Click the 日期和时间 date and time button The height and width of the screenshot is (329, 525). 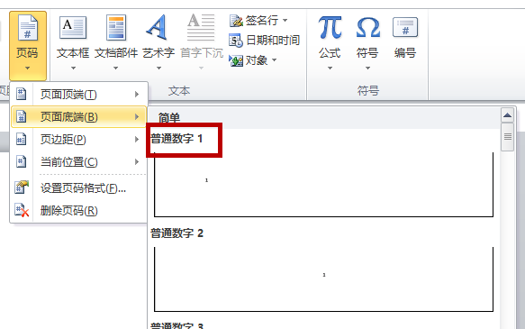[x=264, y=41]
